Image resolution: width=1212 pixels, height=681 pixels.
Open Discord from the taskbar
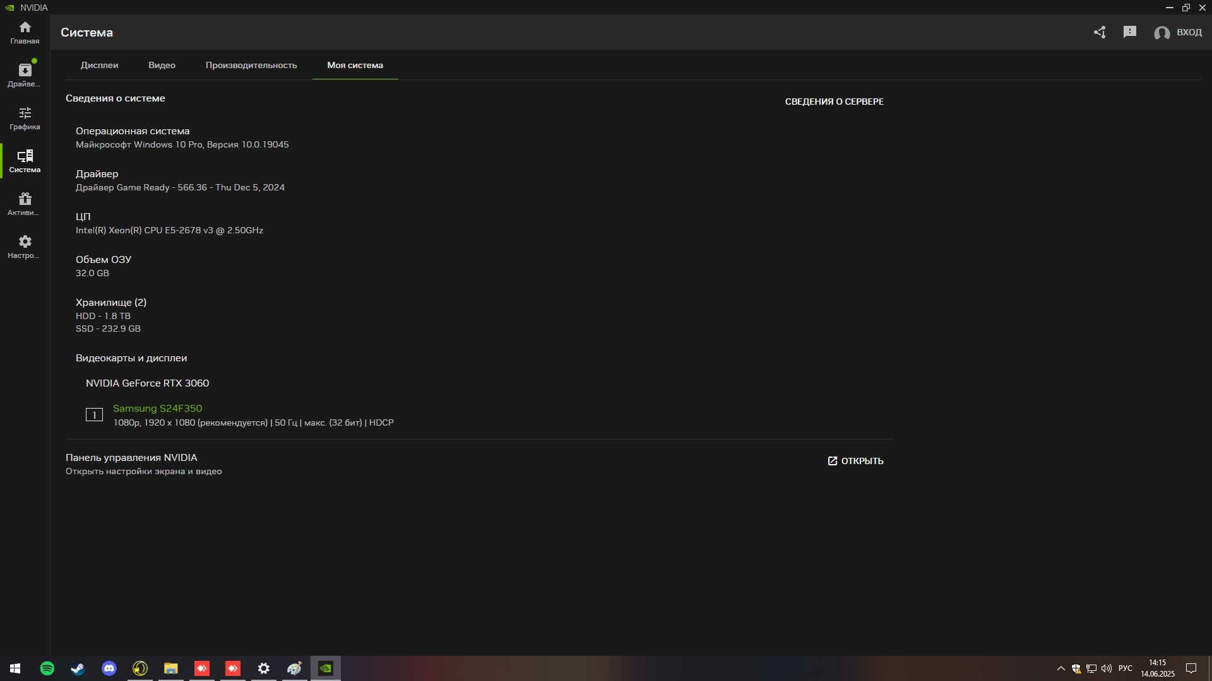point(109,668)
